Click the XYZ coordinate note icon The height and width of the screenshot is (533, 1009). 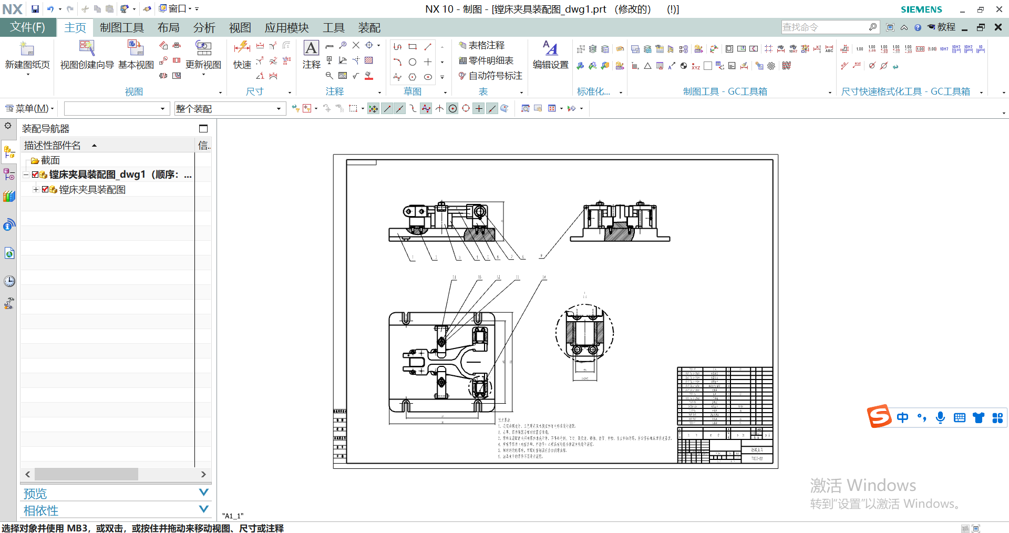click(x=696, y=66)
